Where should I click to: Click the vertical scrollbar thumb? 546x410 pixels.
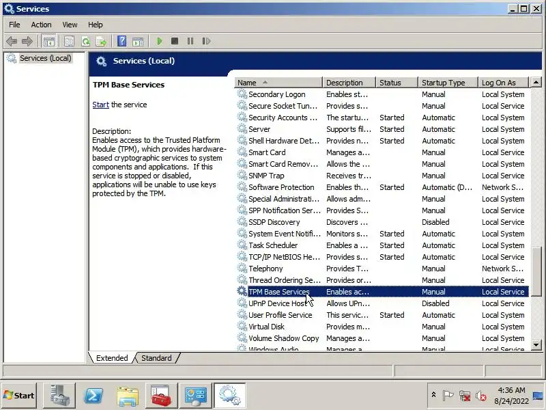coord(536,271)
